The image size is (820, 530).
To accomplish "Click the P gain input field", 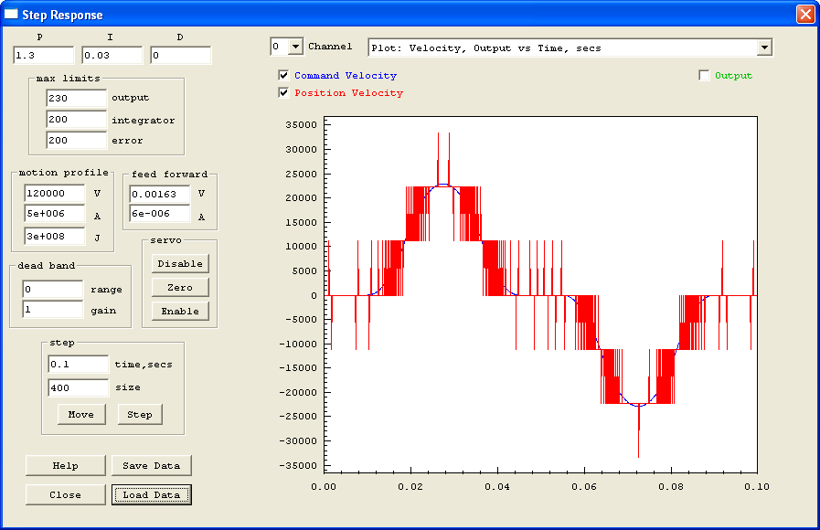I will 43,56.
